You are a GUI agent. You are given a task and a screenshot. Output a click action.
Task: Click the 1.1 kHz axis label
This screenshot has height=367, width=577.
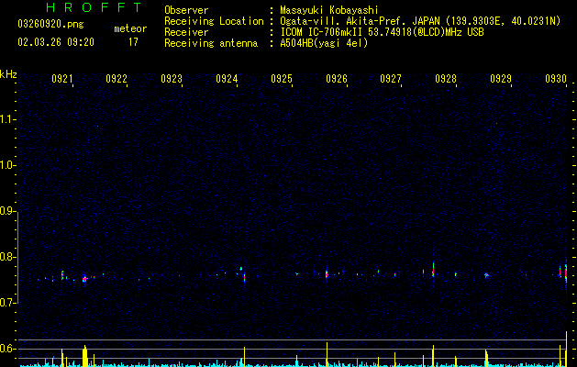click(8, 119)
